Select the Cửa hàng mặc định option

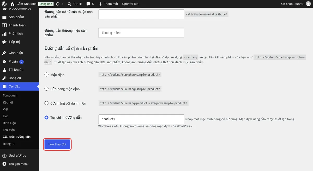46,89
